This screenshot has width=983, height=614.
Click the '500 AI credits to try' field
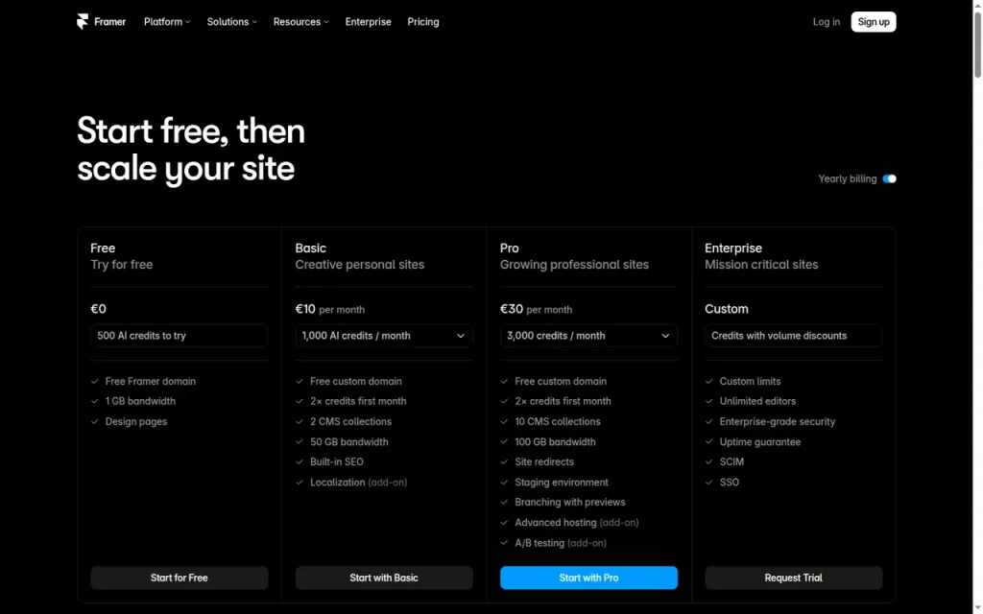click(x=180, y=336)
